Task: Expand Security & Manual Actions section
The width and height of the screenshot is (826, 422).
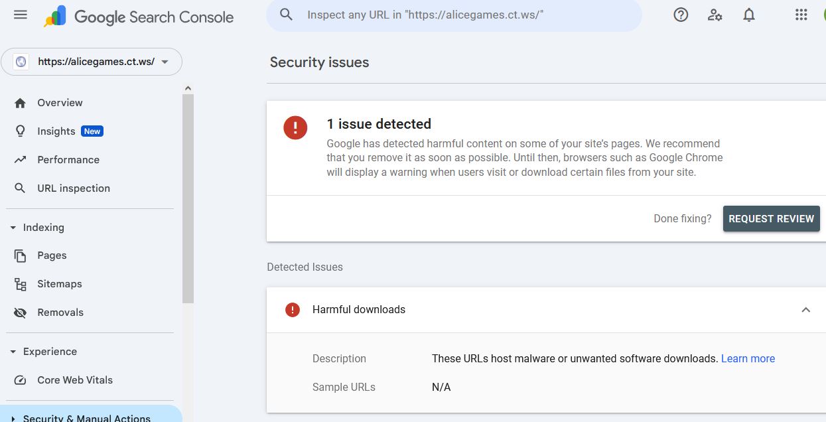Action: pos(13,418)
